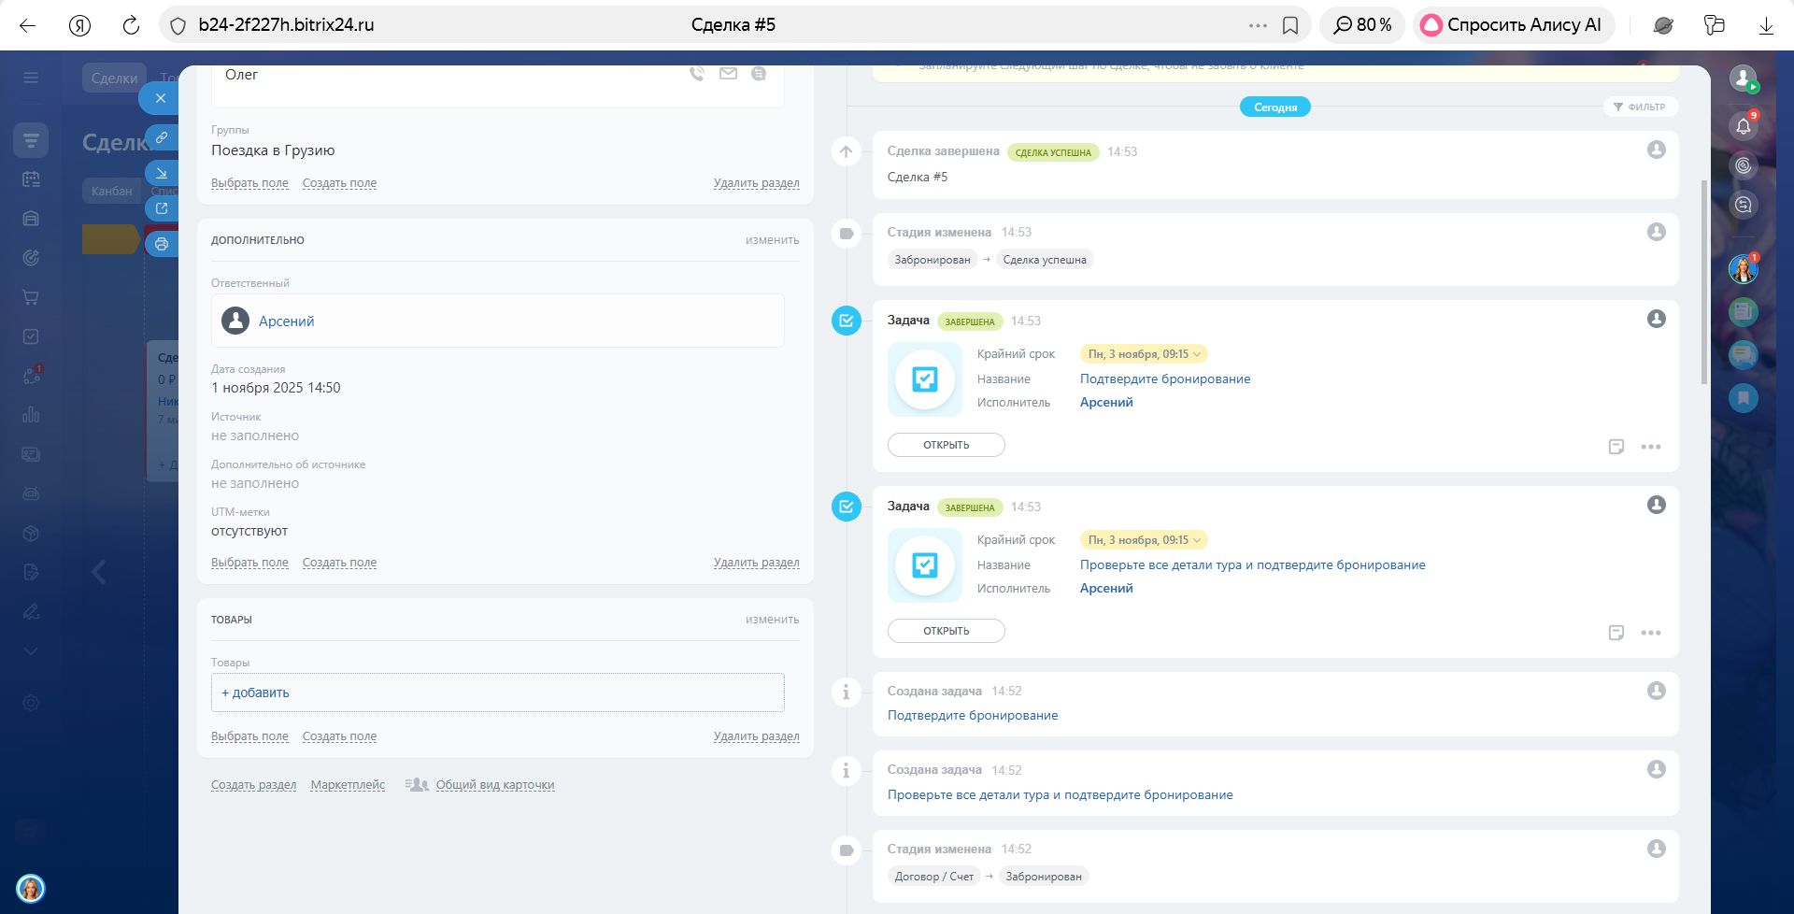Click ОТКРЫТЬ on the 'Подтвердите бронирование' task card
Viewport: 1794px width, 914px height.
tap(946, 445)
